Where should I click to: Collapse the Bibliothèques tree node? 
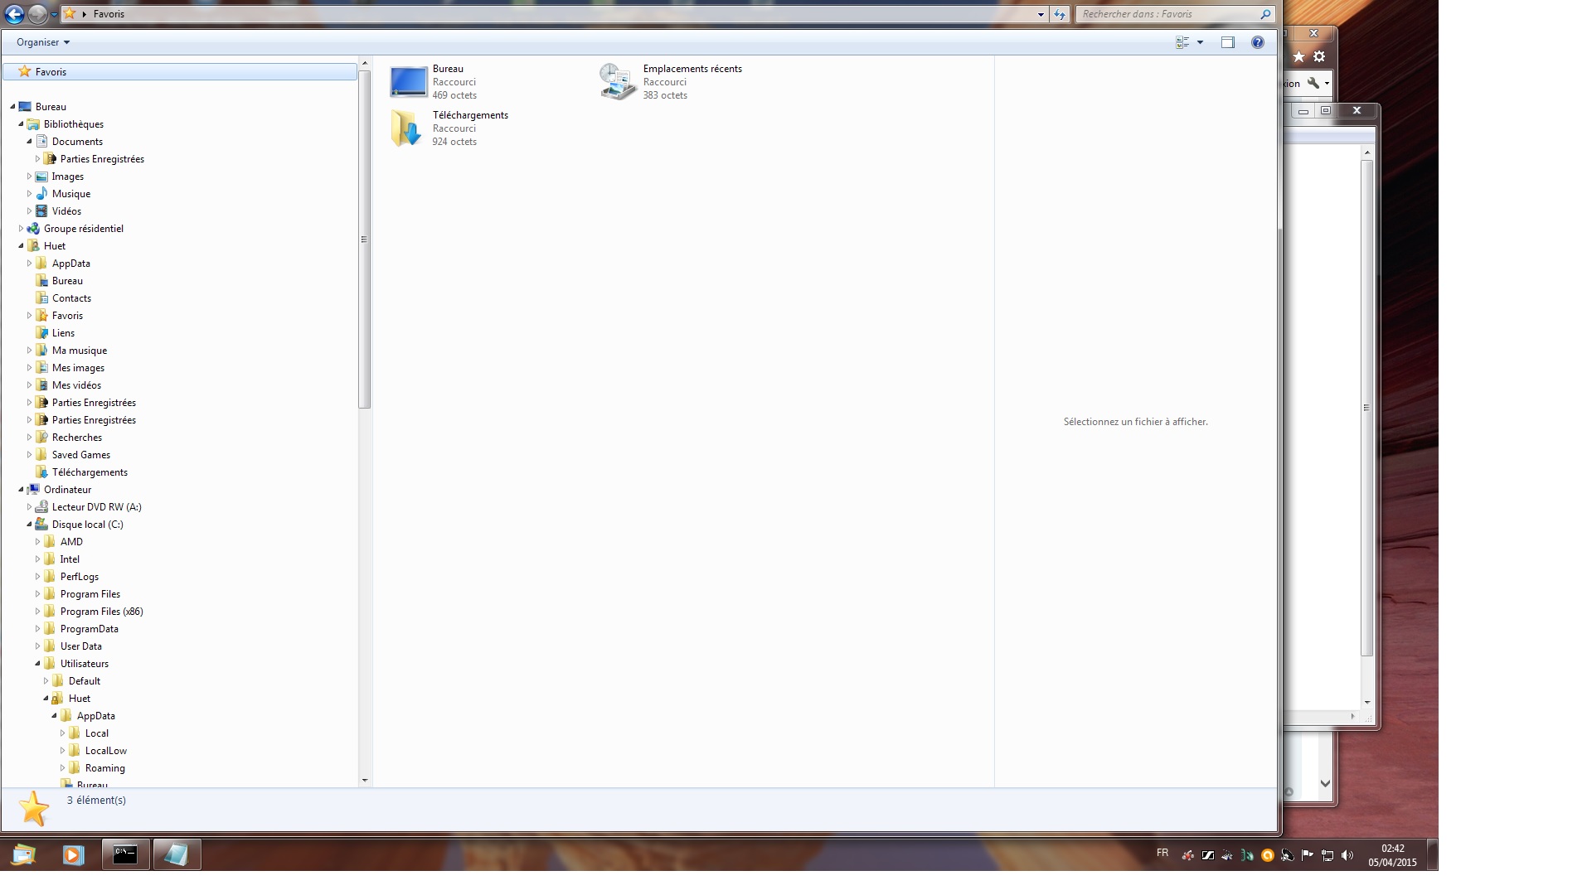click(21, 124)
